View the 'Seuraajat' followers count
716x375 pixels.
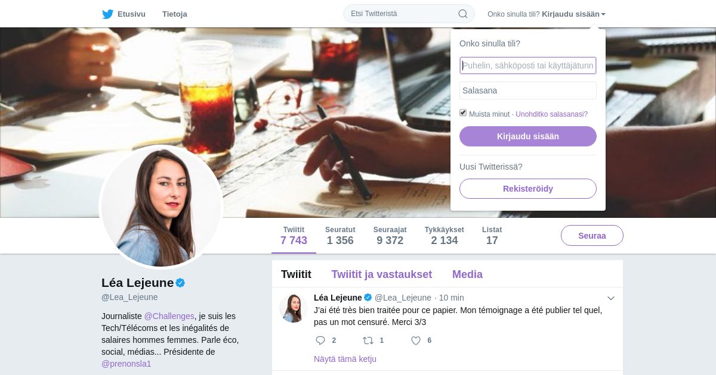(390, 236)
